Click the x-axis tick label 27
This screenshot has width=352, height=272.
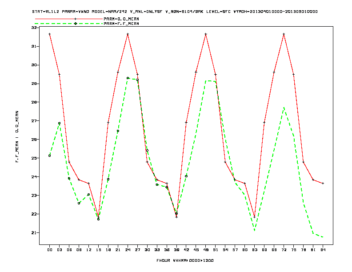(x=138, y=250)
